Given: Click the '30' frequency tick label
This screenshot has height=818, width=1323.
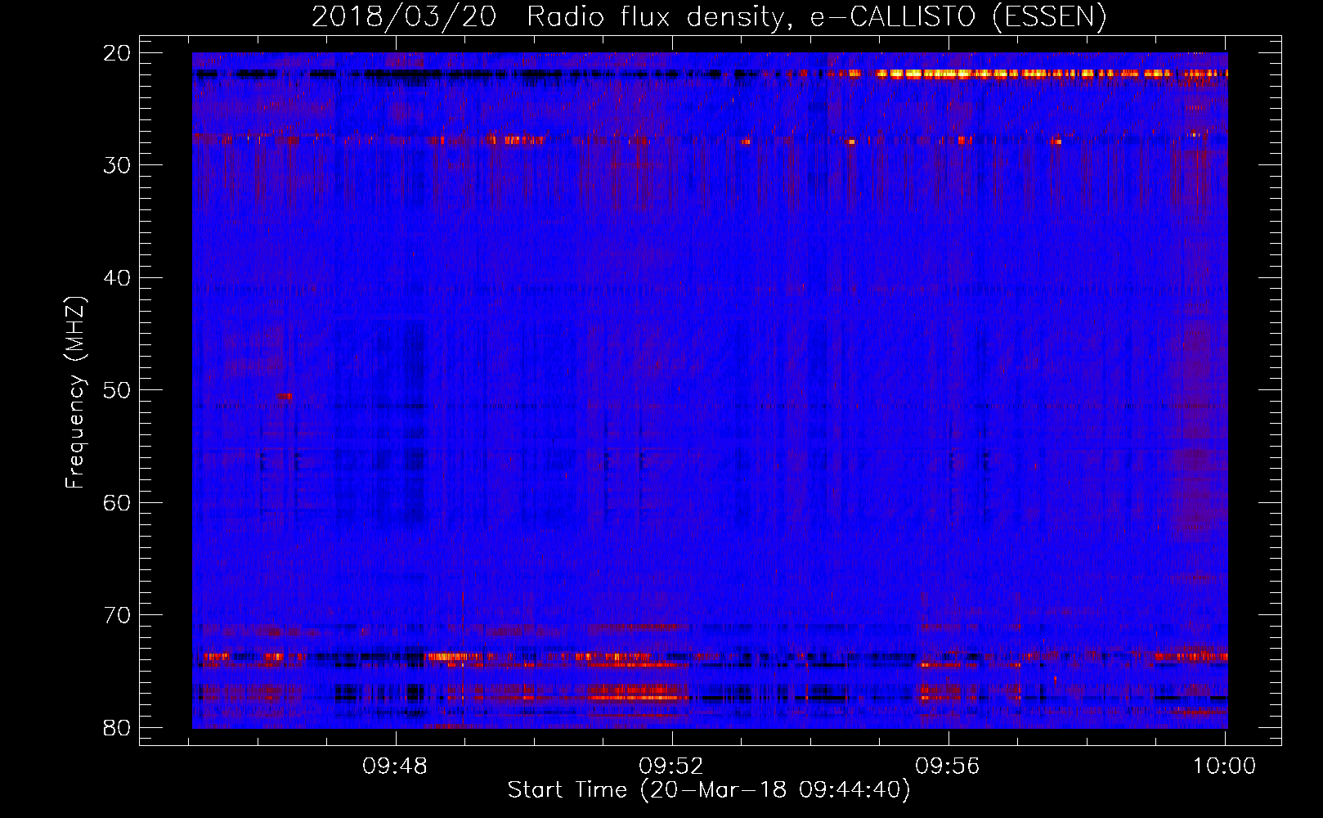Looking at the screenshot, I should (118, 165).
